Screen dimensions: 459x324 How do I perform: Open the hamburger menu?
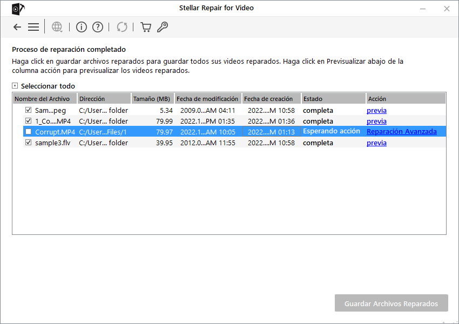click(33, 27)
